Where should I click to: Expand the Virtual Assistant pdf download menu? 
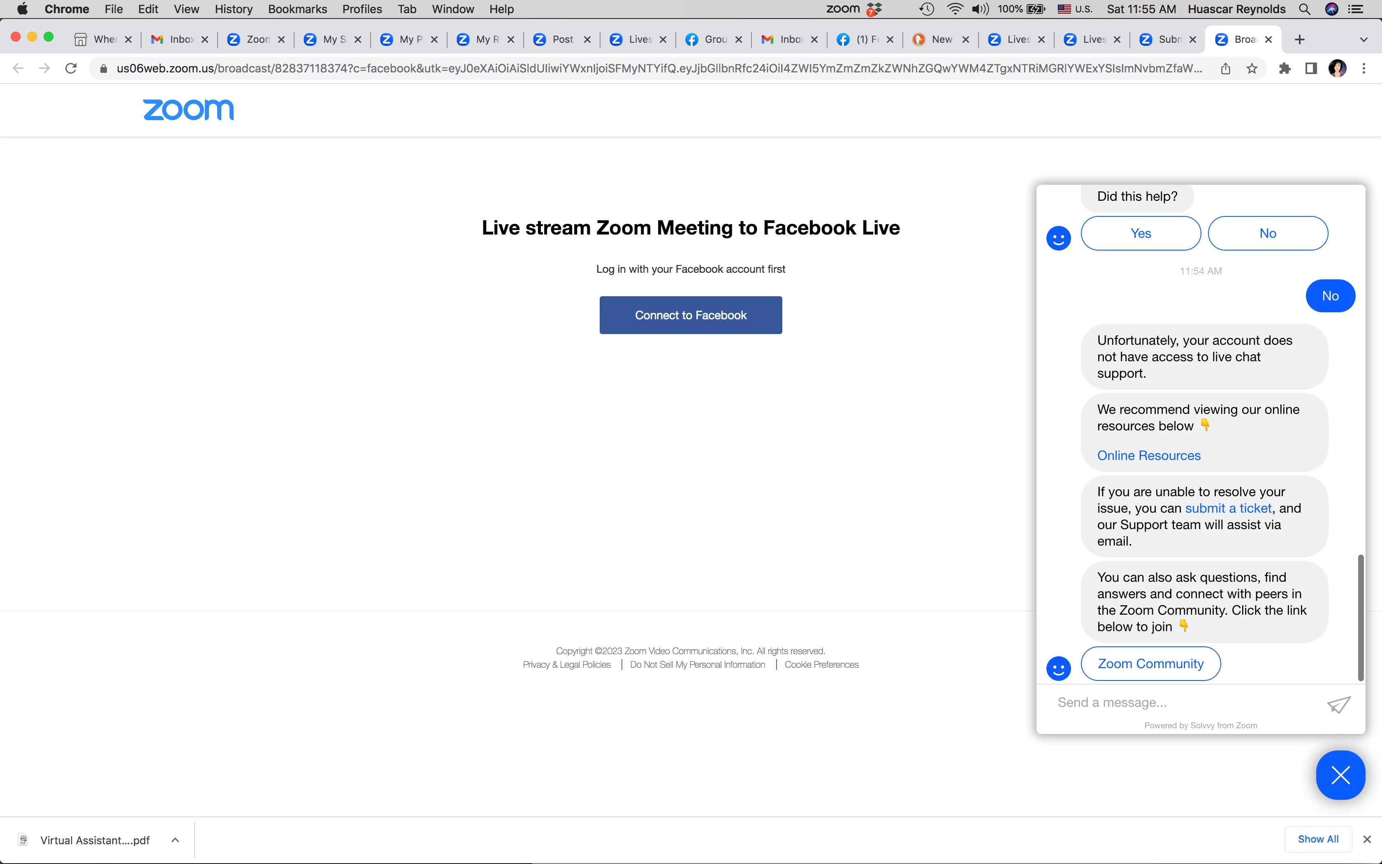175,839
